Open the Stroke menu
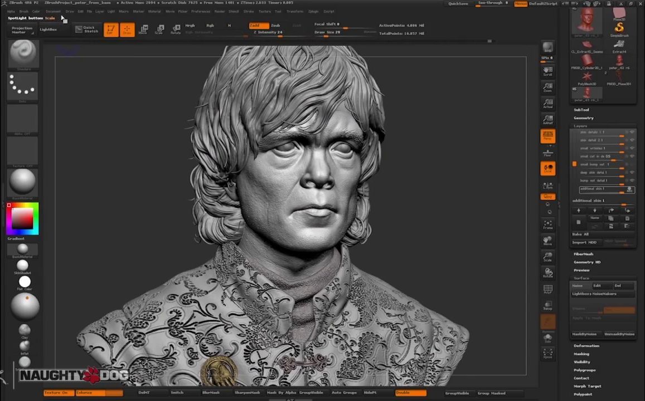 [x=249, y=11]
